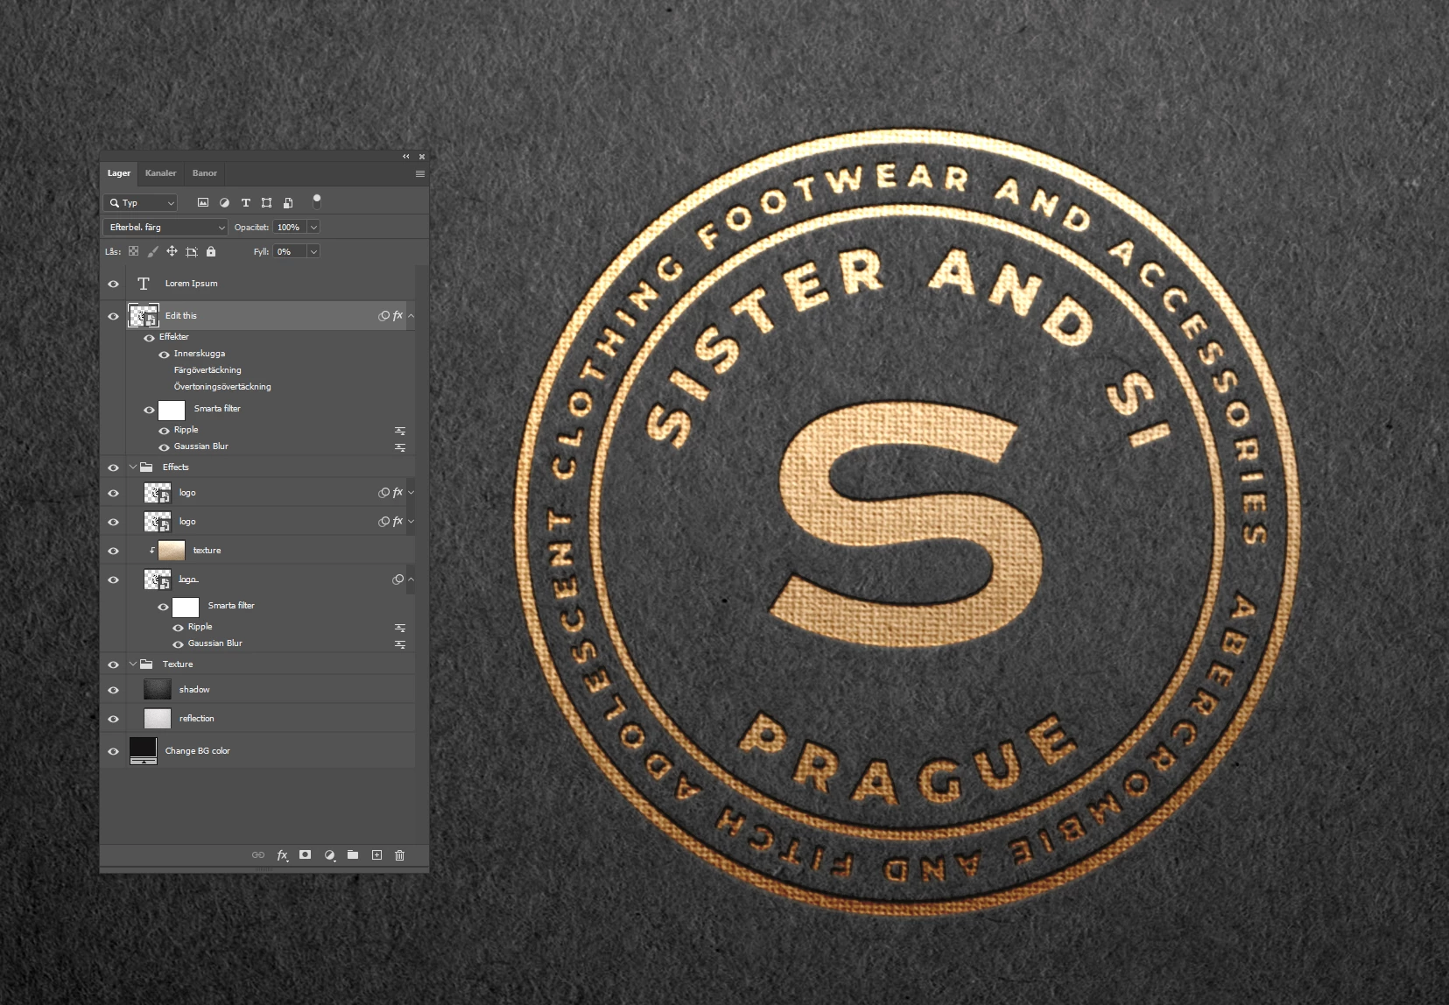Collapse the Effects group
This screenshot has height=1005, width=1449.
133,467
